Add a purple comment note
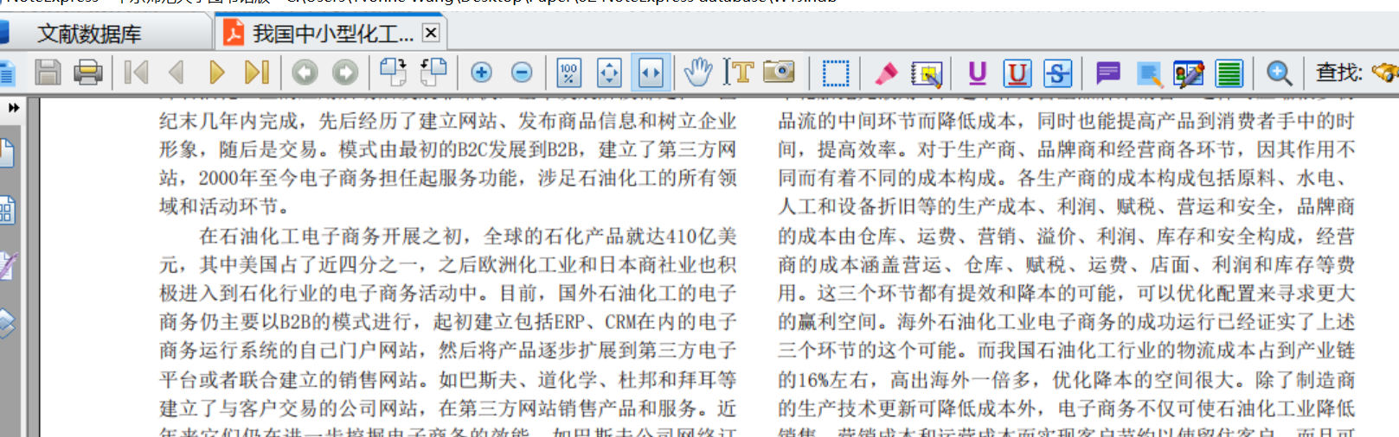The height and width of the screenshot is (437, 1399). [x=1108, y=73]
